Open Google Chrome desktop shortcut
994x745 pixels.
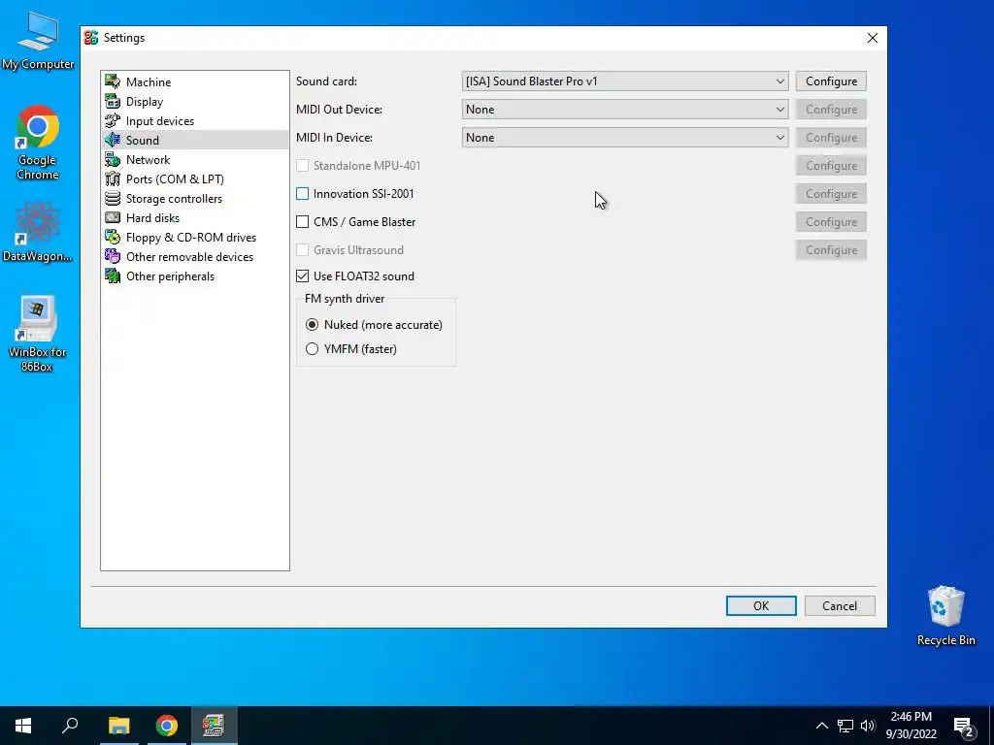[38, 143]
